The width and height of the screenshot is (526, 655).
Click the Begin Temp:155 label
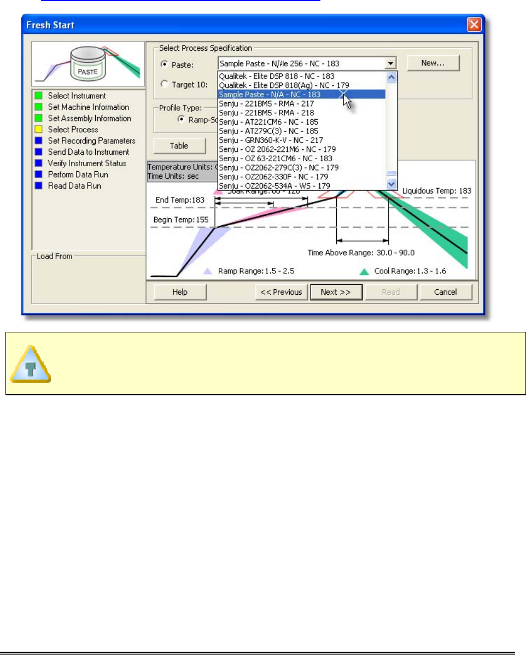tap(181, 220)
